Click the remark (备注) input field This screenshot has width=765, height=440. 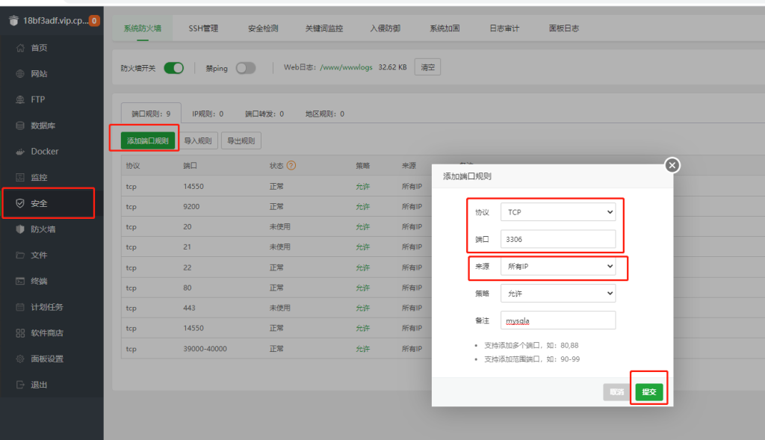click(557, 320)
